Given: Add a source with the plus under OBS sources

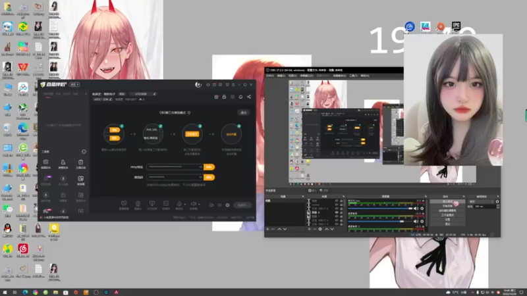Looking at the screenshot, I should 309,229.
